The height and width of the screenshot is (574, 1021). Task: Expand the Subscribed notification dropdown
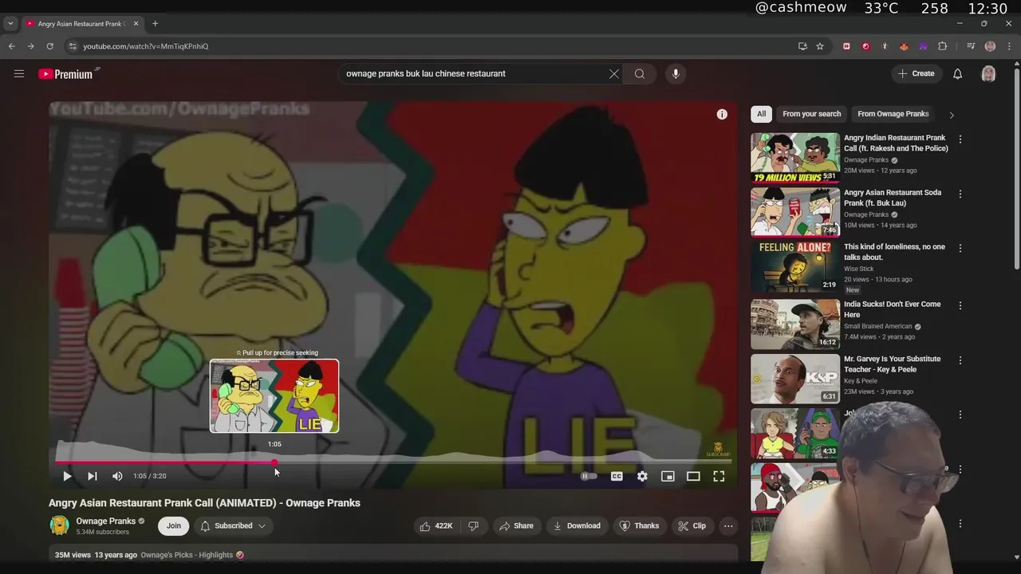pyautogui.click(x=233, y=525)
